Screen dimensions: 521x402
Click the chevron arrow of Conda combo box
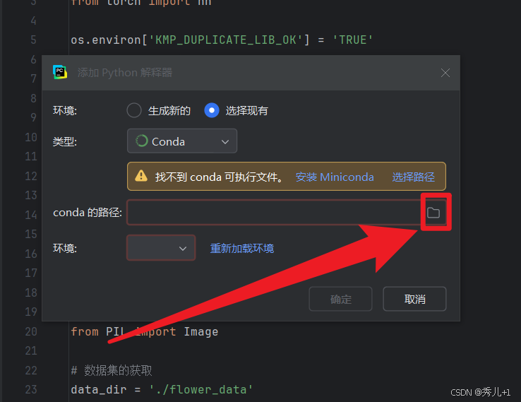tap(225, 142)
